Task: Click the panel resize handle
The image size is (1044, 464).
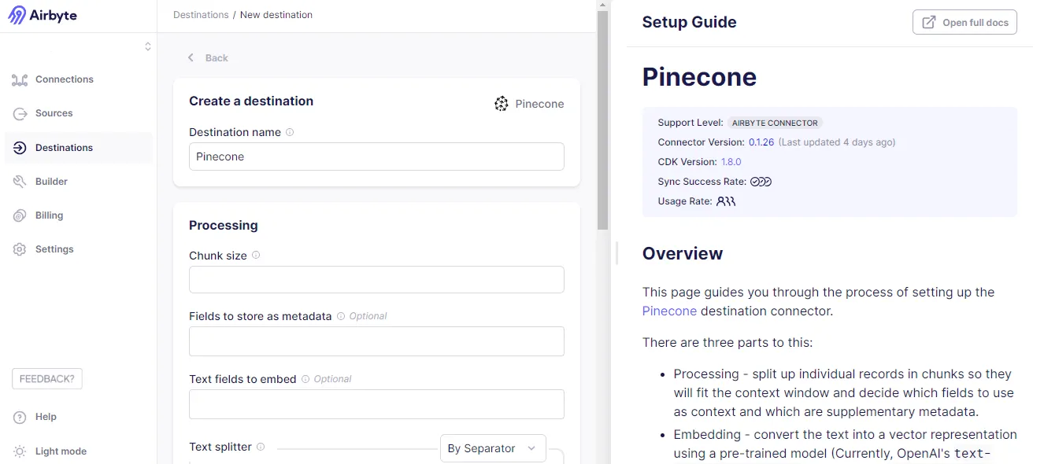Action: 617,252
